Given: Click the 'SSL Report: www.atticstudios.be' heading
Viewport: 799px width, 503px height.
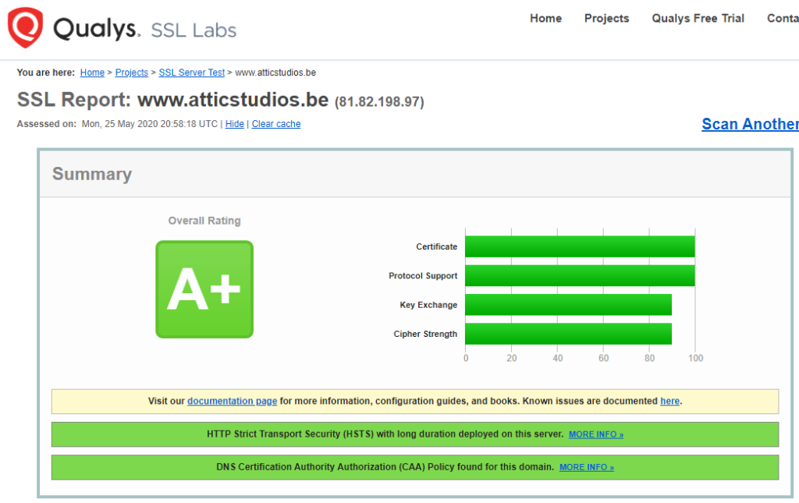Looking at the screenshot, I should pyautogui.click(x=172, y=100).
